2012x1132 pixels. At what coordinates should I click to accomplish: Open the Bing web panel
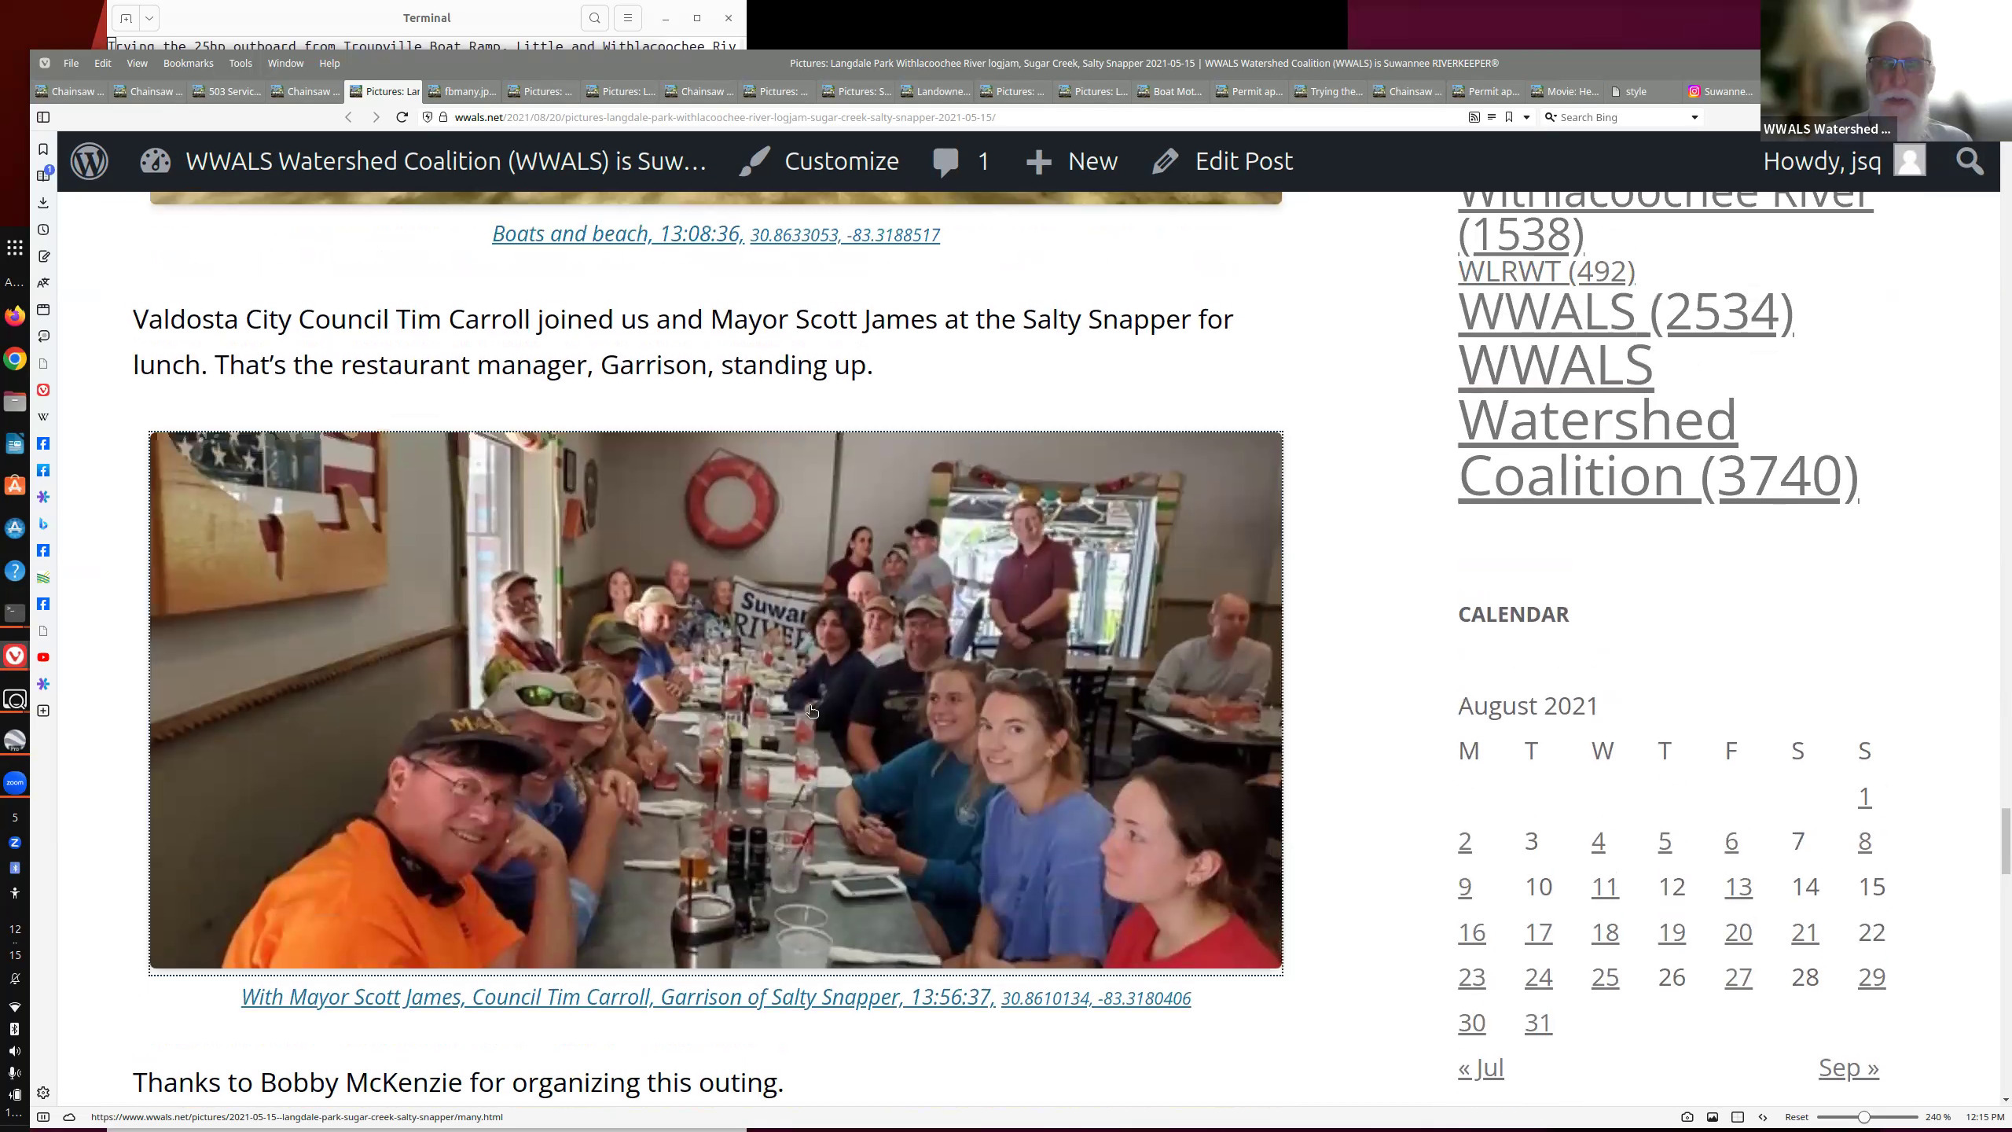click(43, 524)
